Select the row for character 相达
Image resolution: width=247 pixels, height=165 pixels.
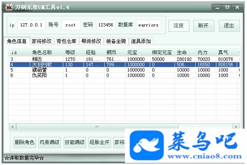125,59
